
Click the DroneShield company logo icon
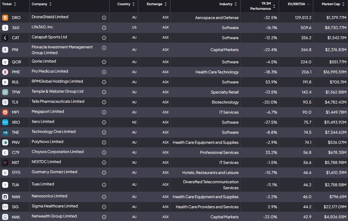pyautogui.click(x=5, y=18)
